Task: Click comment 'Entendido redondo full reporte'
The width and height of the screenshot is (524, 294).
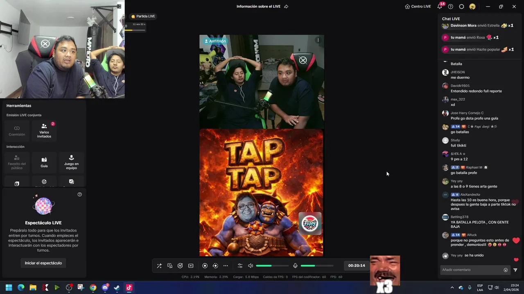Action: tap(476, 91)
